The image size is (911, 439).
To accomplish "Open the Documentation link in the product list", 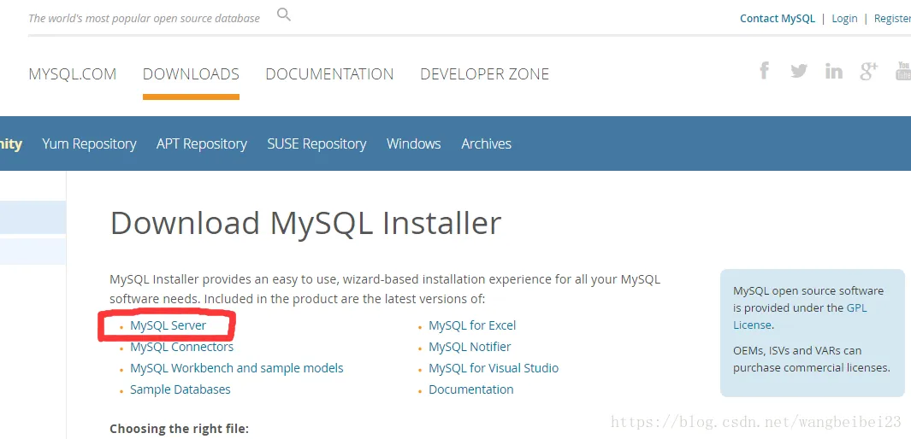I will [471, 389].
